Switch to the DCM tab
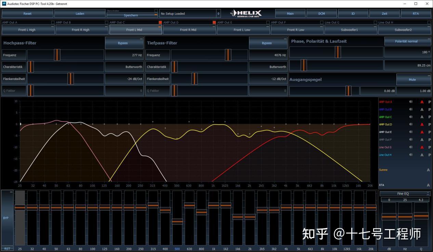 click(322, 13)
